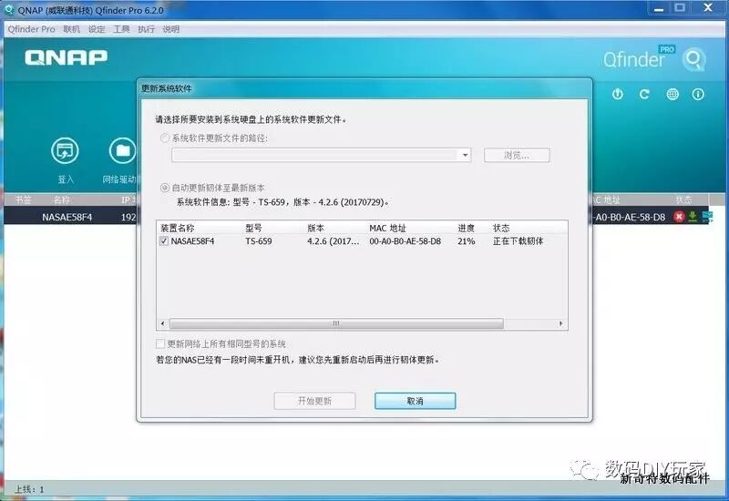Click the device list scroll left arrow
Image resolution: width=729 pixels, height=501 pixels.
coord(162,323)
